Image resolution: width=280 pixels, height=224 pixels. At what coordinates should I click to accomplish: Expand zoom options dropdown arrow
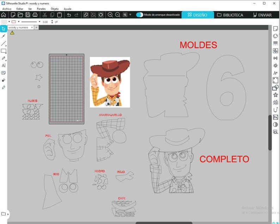130,15
